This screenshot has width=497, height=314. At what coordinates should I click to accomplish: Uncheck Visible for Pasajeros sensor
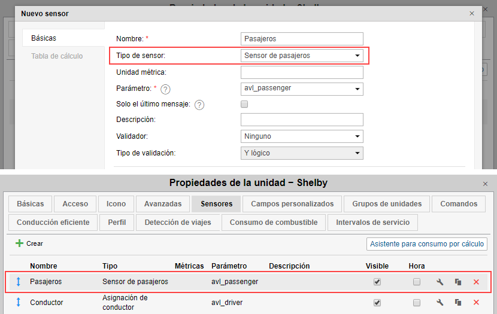tap(377, 282)
